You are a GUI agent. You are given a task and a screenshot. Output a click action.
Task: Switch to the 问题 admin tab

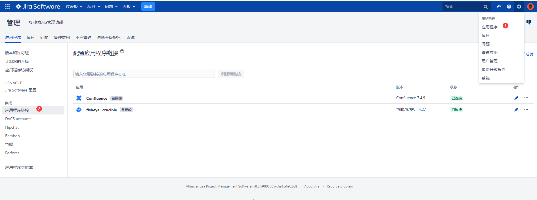[44, 37]
